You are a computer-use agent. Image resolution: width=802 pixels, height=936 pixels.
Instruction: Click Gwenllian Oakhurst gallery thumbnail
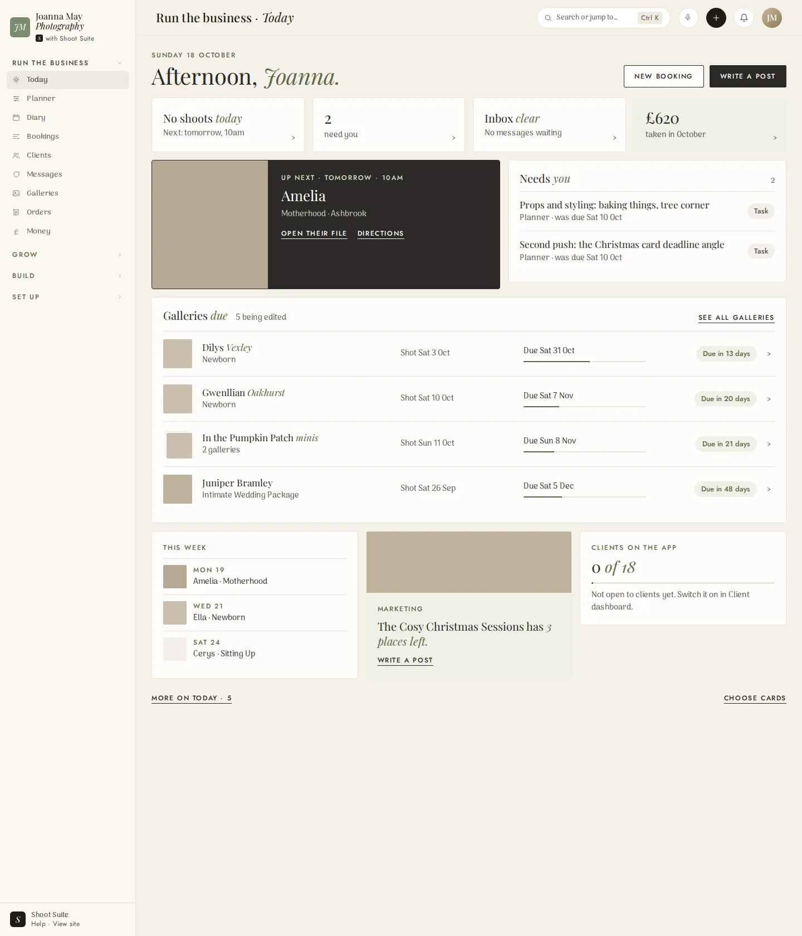click(178, 399)
